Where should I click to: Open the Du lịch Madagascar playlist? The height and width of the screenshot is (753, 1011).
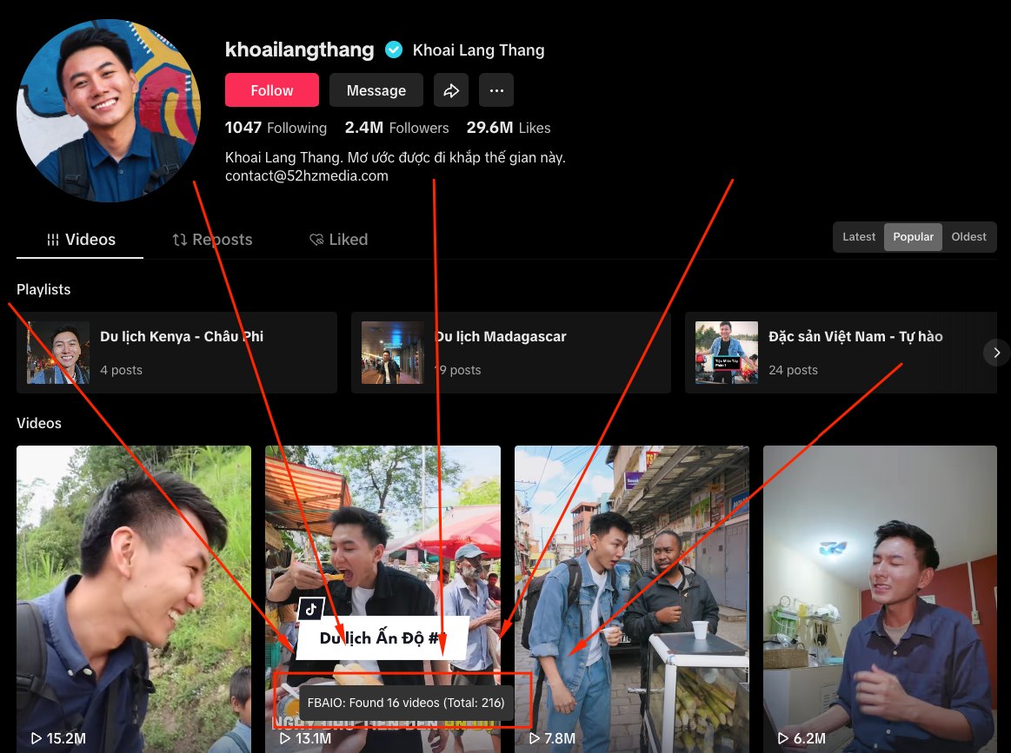(x=510, y=353)
